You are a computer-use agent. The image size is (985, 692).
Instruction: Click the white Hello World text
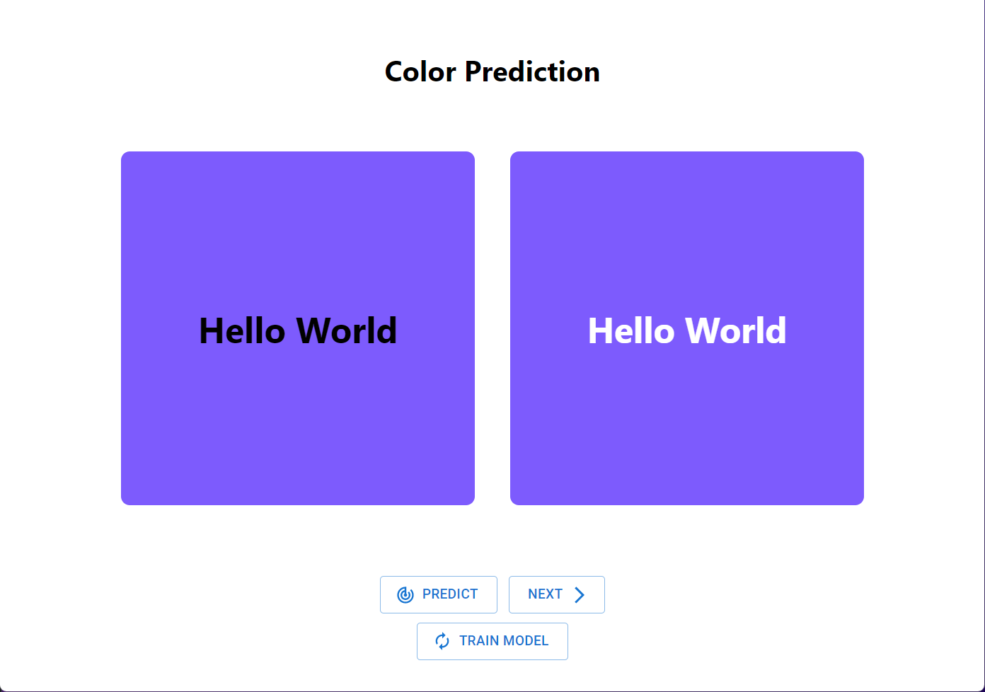click(687, 330)
